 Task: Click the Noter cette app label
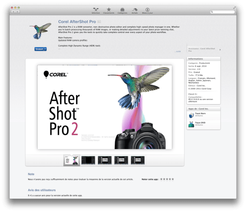coord(150,179)
